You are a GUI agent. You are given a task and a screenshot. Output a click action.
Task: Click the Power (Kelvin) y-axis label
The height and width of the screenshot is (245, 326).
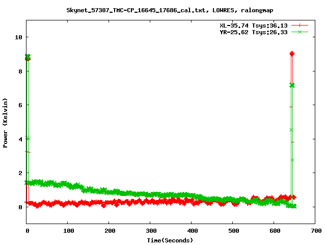pyautogui.click(x=5, y=123)
